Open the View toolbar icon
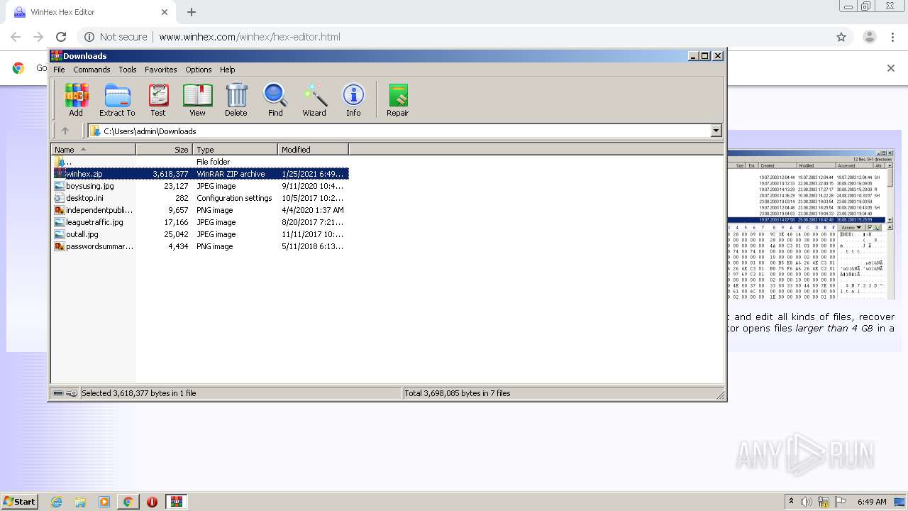 tap(197, 100)
